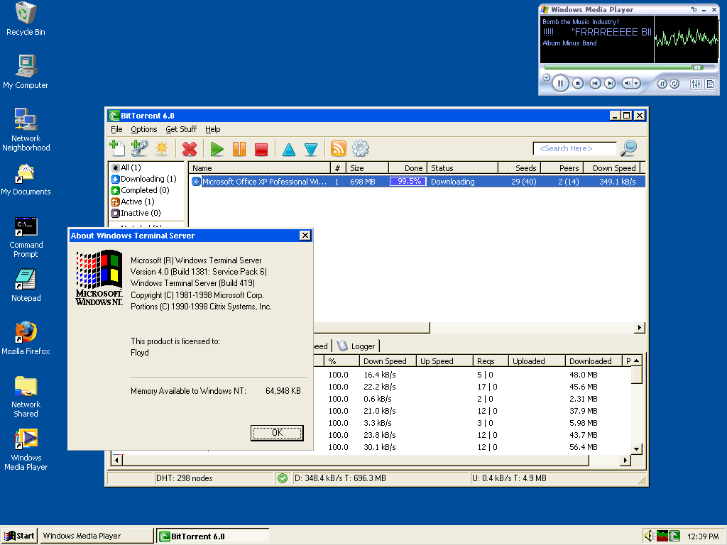Click OK in About Windows Terminal Server dialog

coord(277,433)
